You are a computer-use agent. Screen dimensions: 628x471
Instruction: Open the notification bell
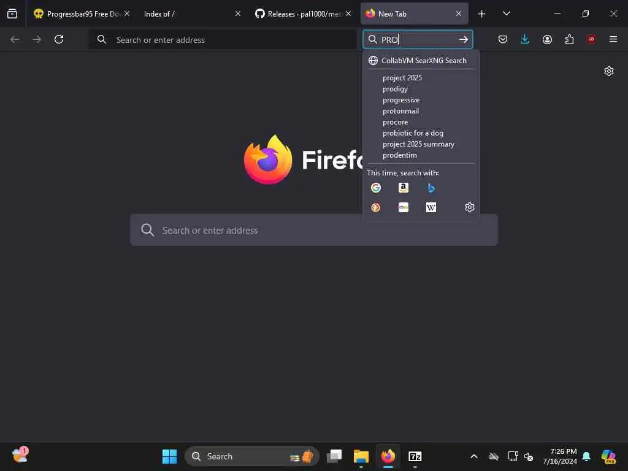coord(586,456)
